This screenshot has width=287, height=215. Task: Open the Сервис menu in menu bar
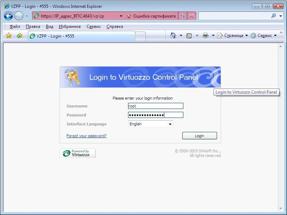[x=94, y=27]
